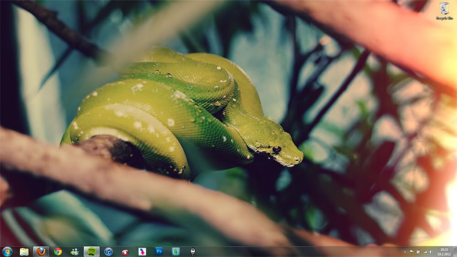Launch Google Chrome from the taskbar
This screenshot has width=457, height=257.
[x=58, y=252]
